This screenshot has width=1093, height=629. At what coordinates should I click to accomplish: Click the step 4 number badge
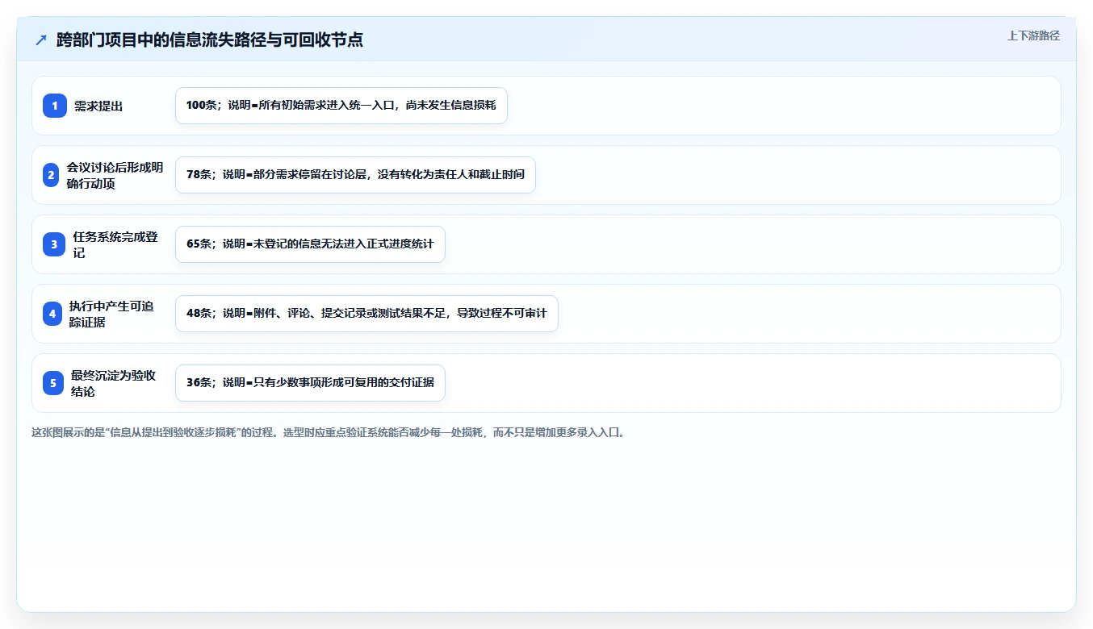coord(52,314)
